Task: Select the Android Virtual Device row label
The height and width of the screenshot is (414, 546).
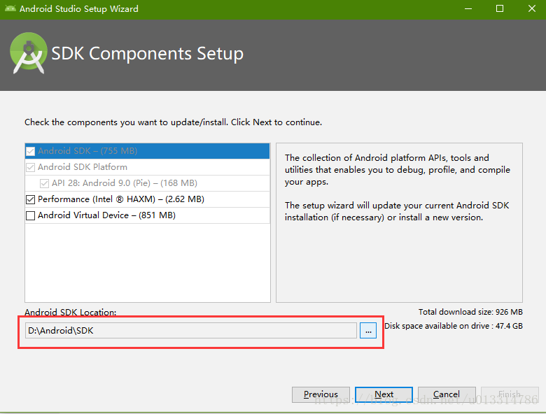Action: pos(106,215)
